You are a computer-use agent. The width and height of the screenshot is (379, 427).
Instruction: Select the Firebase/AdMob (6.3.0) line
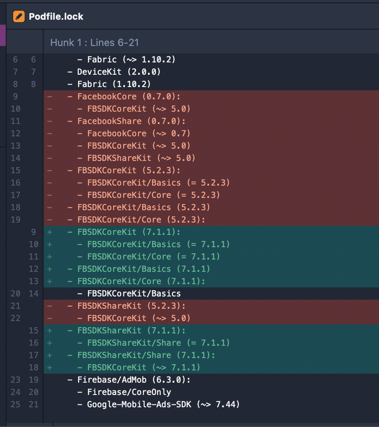point(211,380)
